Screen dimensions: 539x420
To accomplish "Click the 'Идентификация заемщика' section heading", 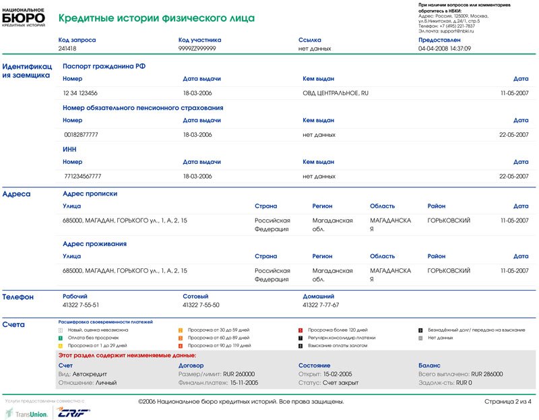I will pyautogui.click(x=27, y=71).
